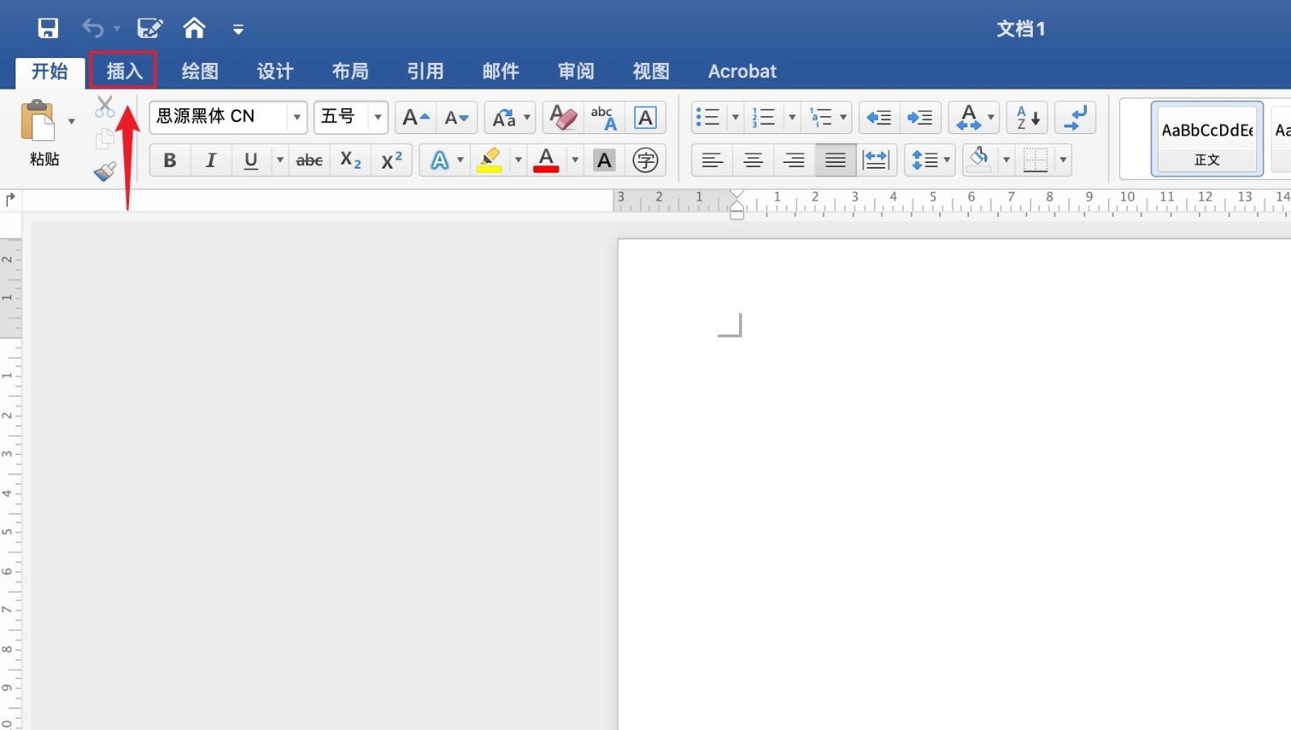
Task: Center align text
Action: 754,161
